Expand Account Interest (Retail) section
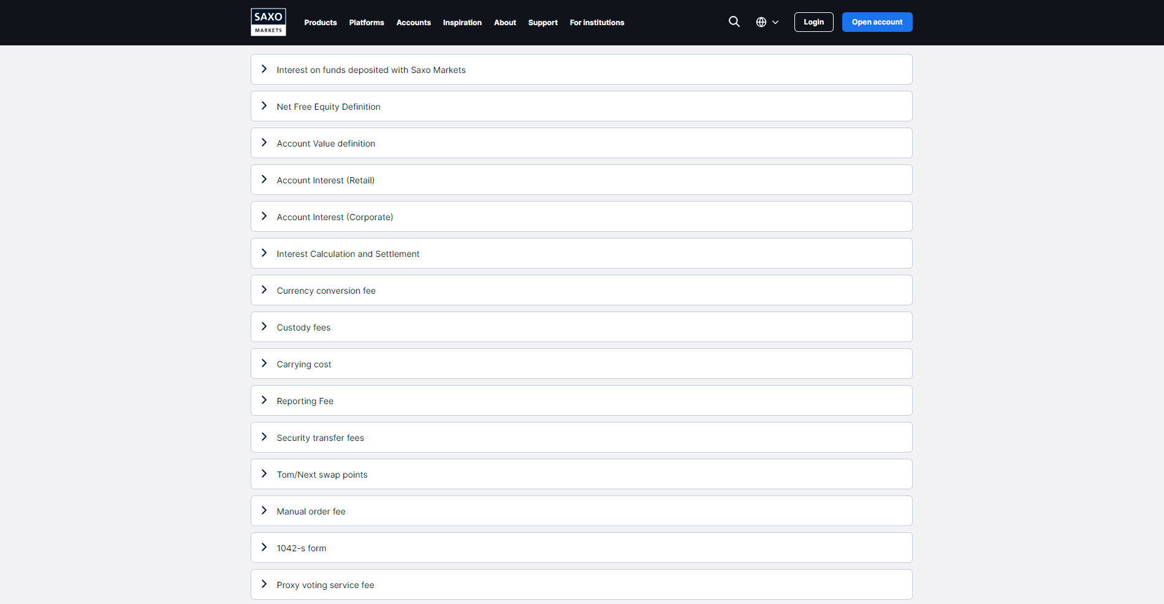1164x604 pixels. point(581,180)
